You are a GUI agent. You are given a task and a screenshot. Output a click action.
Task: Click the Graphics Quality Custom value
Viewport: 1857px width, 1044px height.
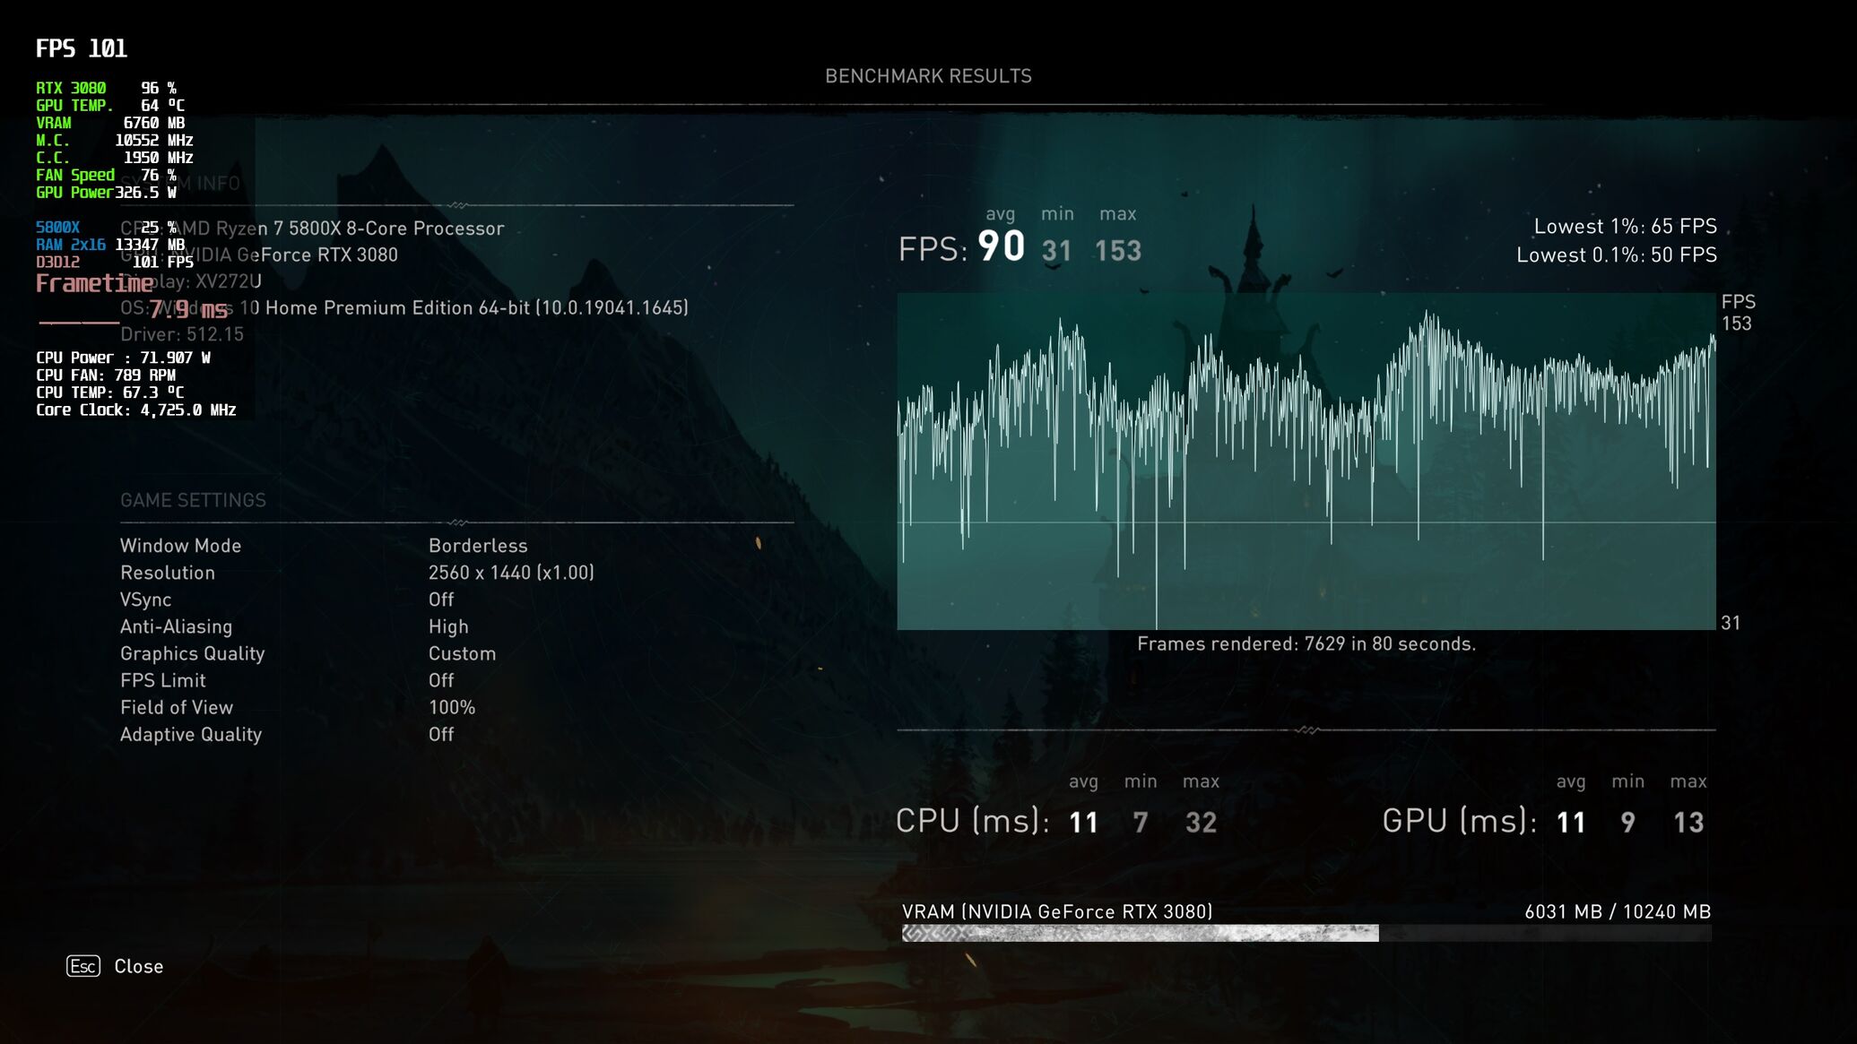(x=462, y=654)
